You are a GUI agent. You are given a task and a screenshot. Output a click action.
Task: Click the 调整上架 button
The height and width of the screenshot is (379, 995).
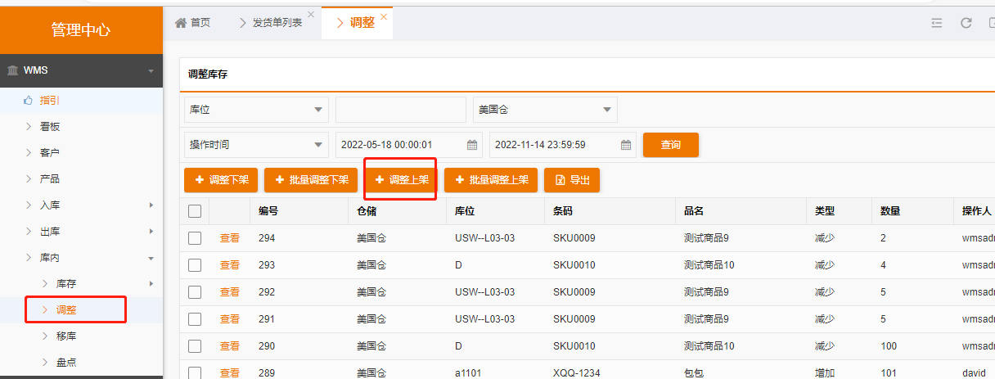point(401,180)
